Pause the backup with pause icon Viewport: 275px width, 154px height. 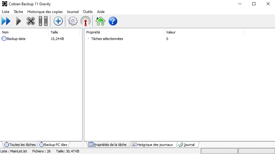pos(43,21)
